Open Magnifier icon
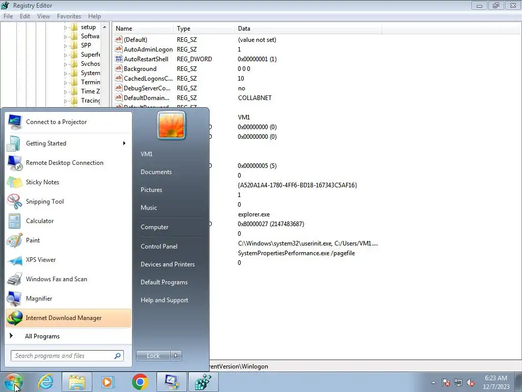This screenshot has height=392, width=522. [15, 299]
